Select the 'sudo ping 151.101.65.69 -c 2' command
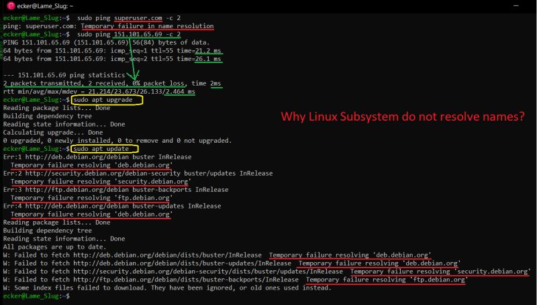537x305 pixels. [129, 34]
